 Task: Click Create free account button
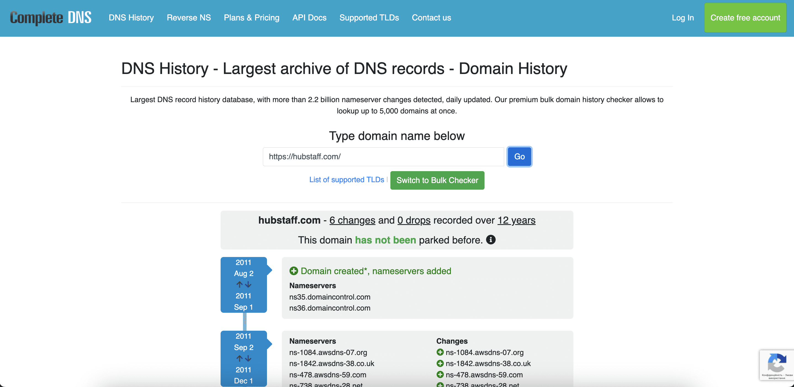[745, 18]
